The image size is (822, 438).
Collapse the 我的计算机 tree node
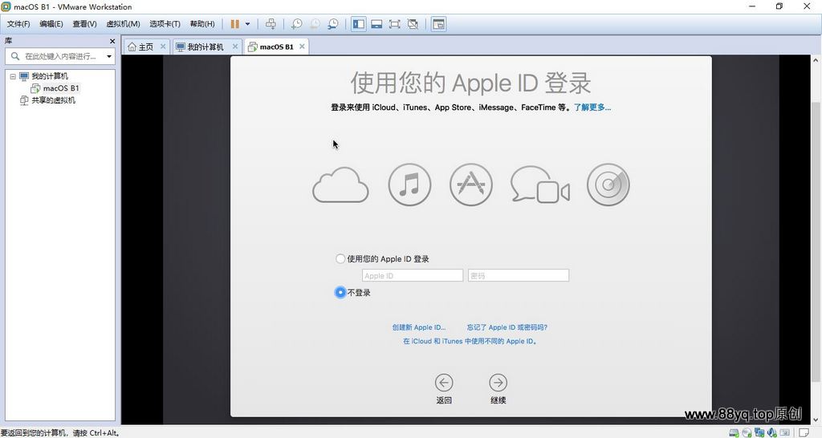click(x=13, y=76)
